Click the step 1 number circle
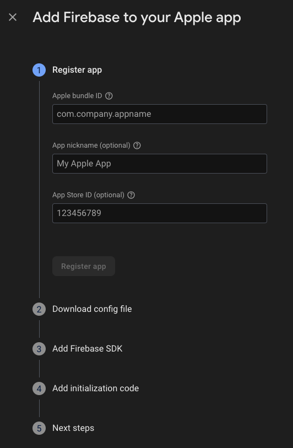Viewport: 293px width, 448px height. tap(39, 70)
